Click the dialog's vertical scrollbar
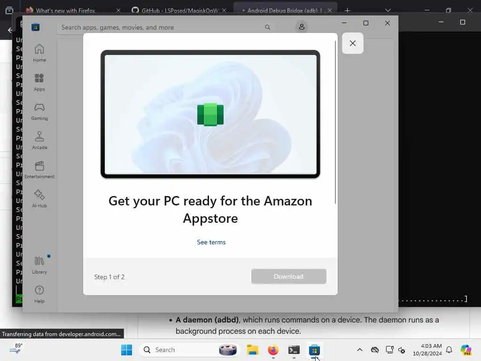The width and height of the screenshot is (481, 361). click(x=335, y=123)
